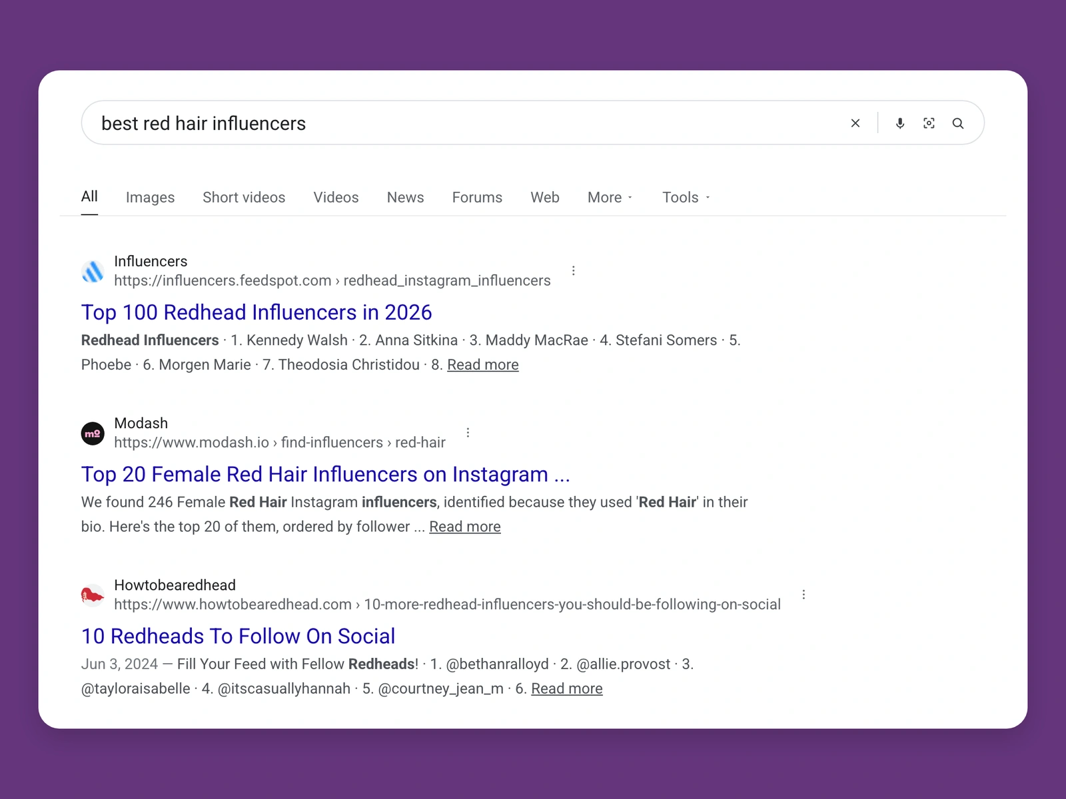Switch to Forums tab

coord(477,197)
